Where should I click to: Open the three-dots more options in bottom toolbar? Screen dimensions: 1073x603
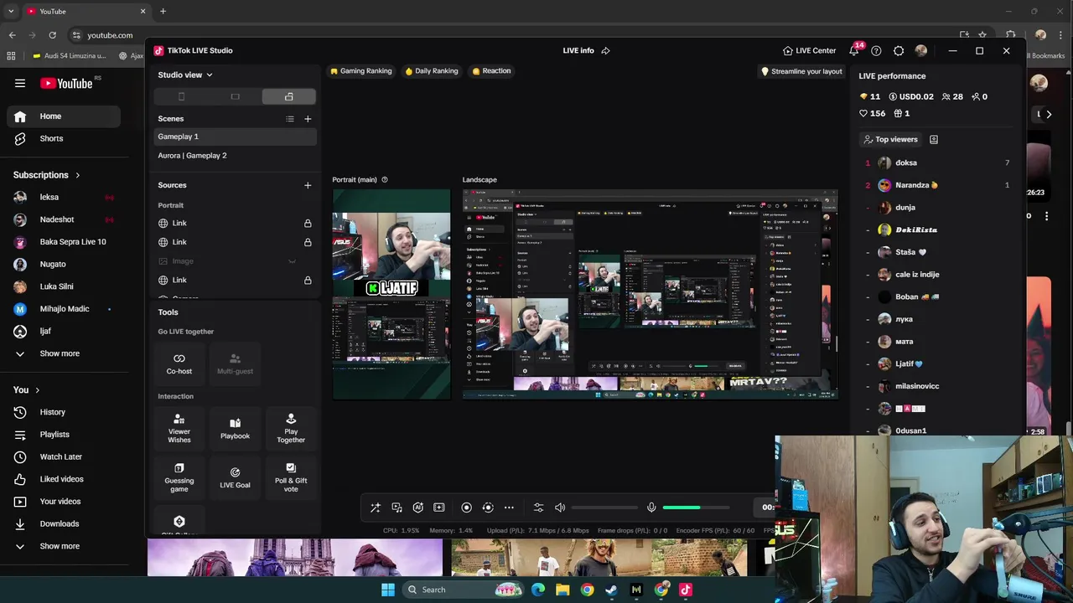pos(509,508)
